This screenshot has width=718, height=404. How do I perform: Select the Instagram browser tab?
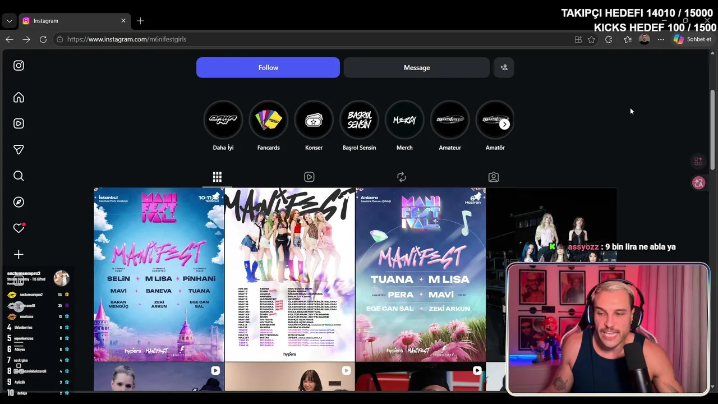(x=75, y=21)
